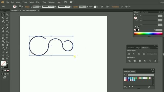
Task: Enable Draw Inside mode
Action: (8, 74)
